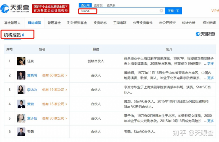
Task: Click 李冰冰's introduction text
Action: [x=167, y=90]
